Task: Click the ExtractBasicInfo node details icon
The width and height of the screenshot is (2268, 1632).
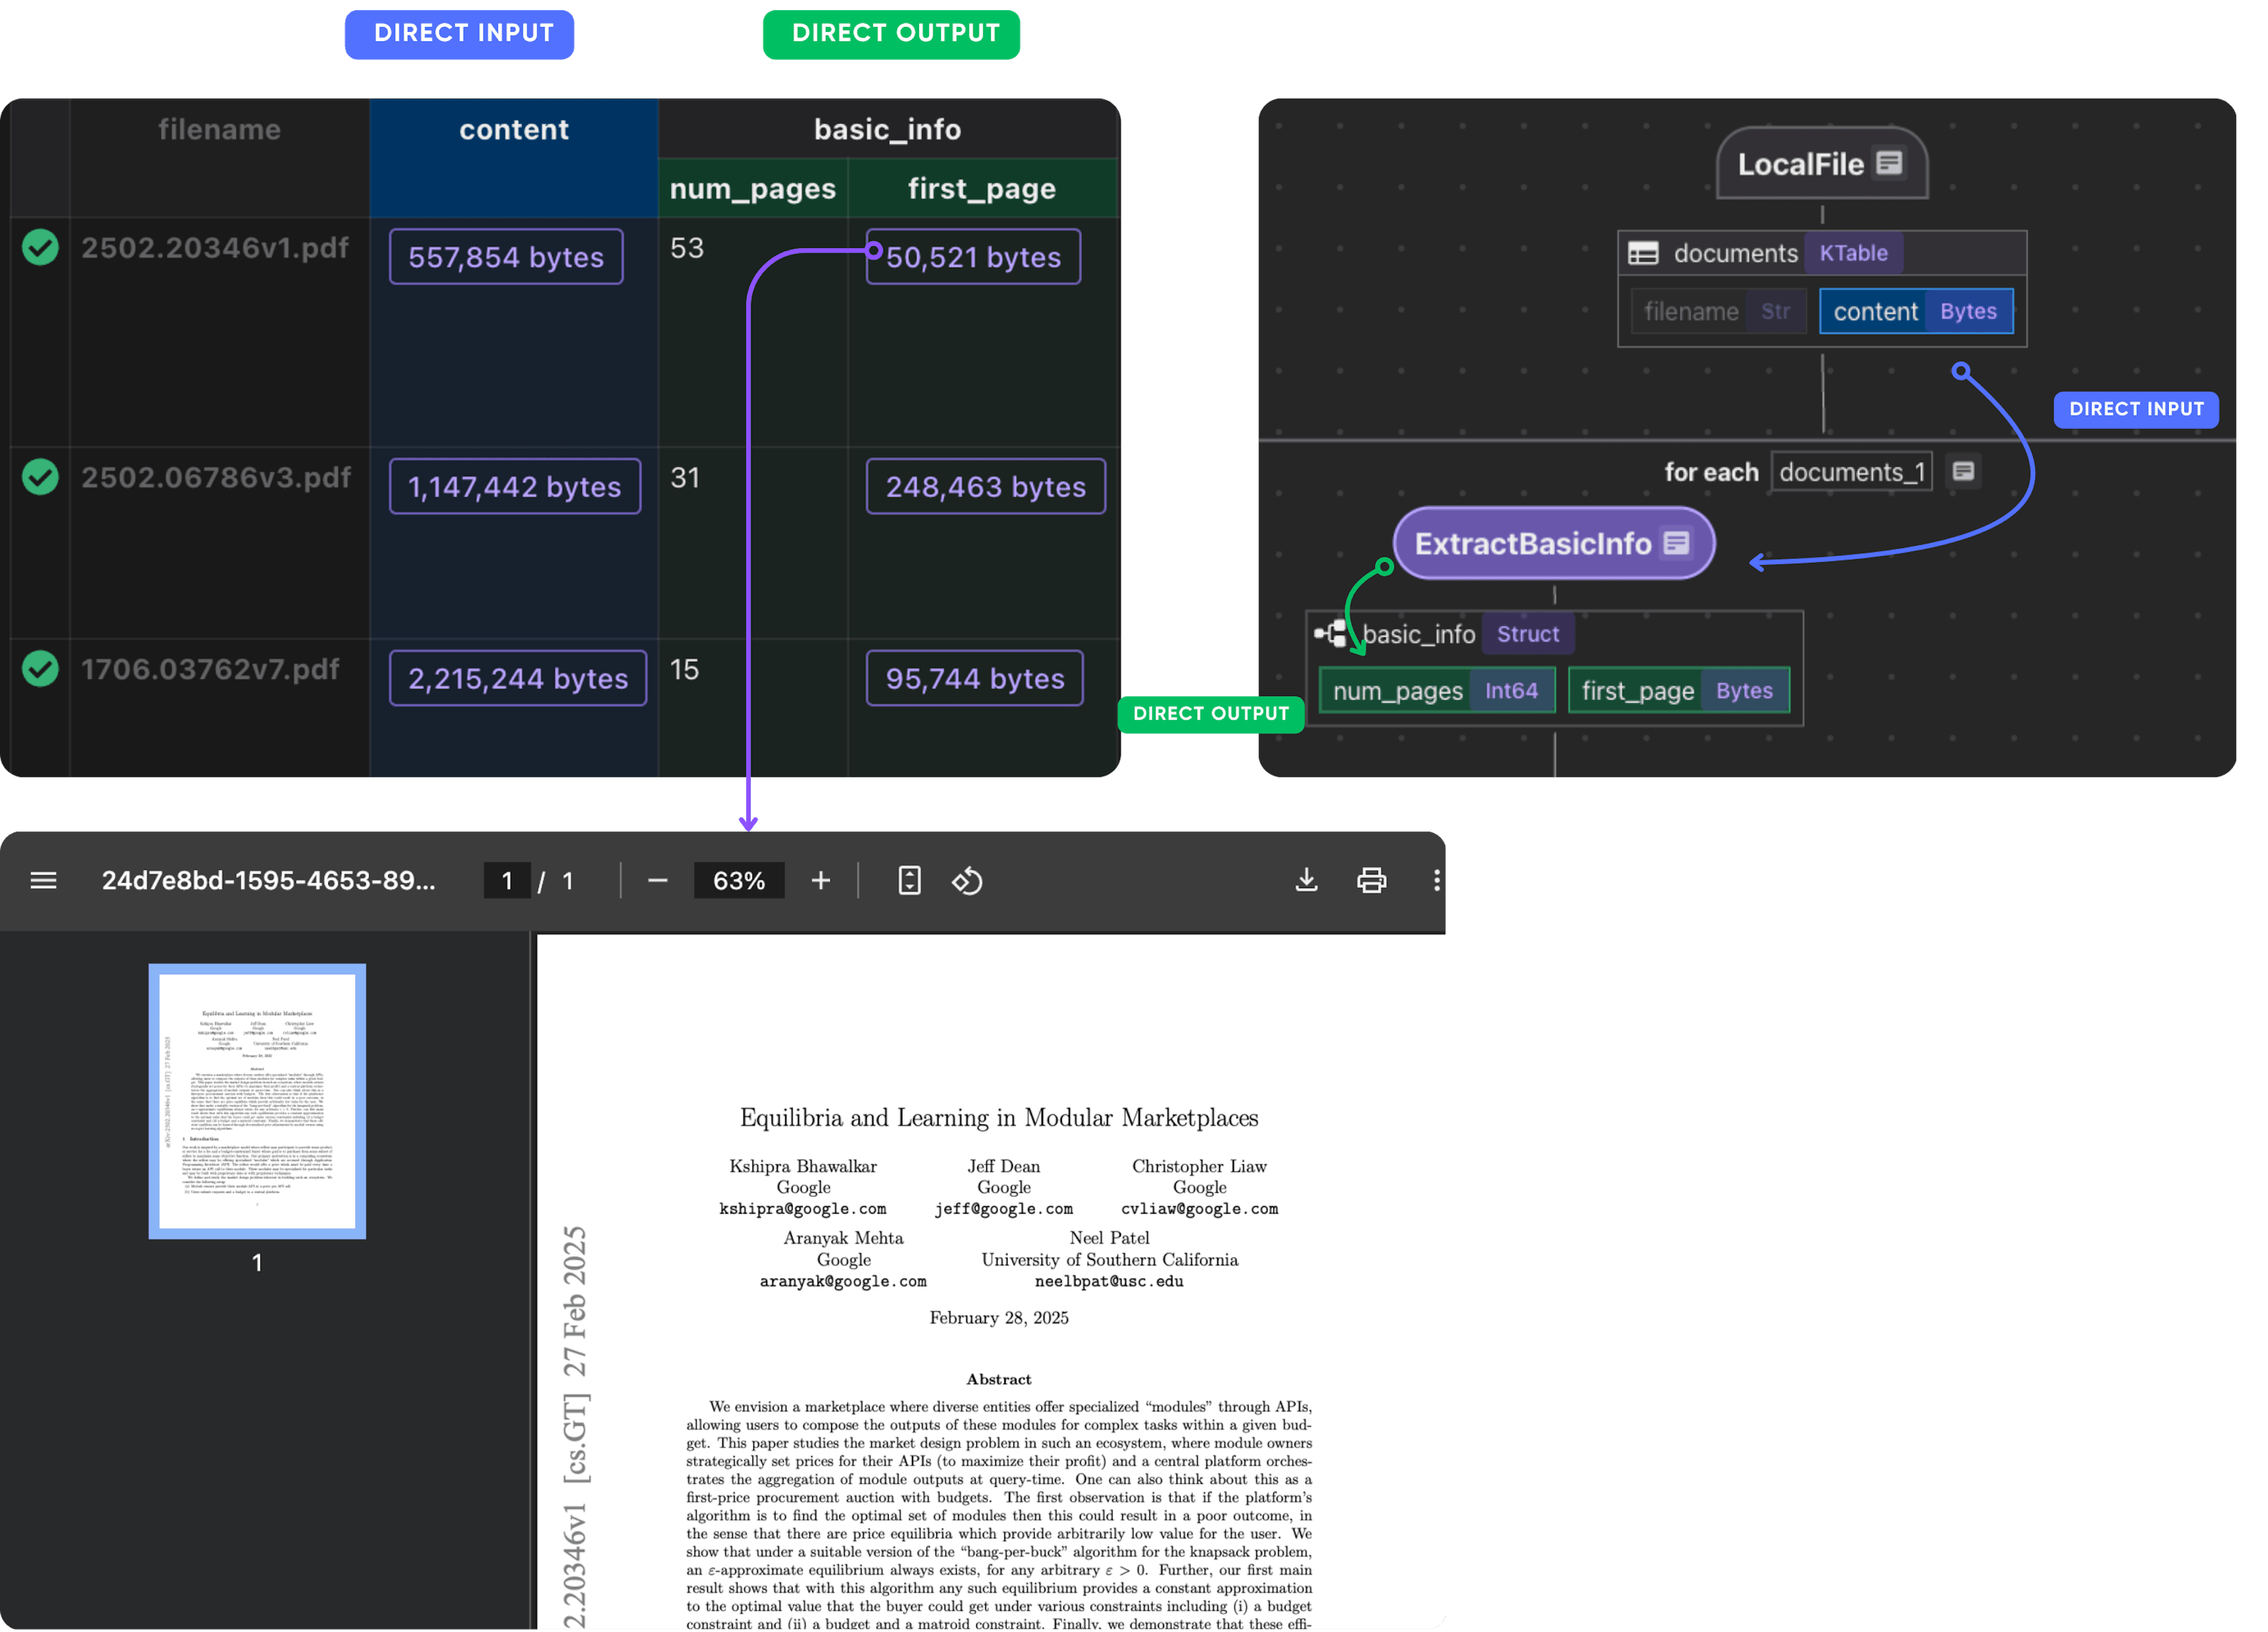Action: (1676, 543)
